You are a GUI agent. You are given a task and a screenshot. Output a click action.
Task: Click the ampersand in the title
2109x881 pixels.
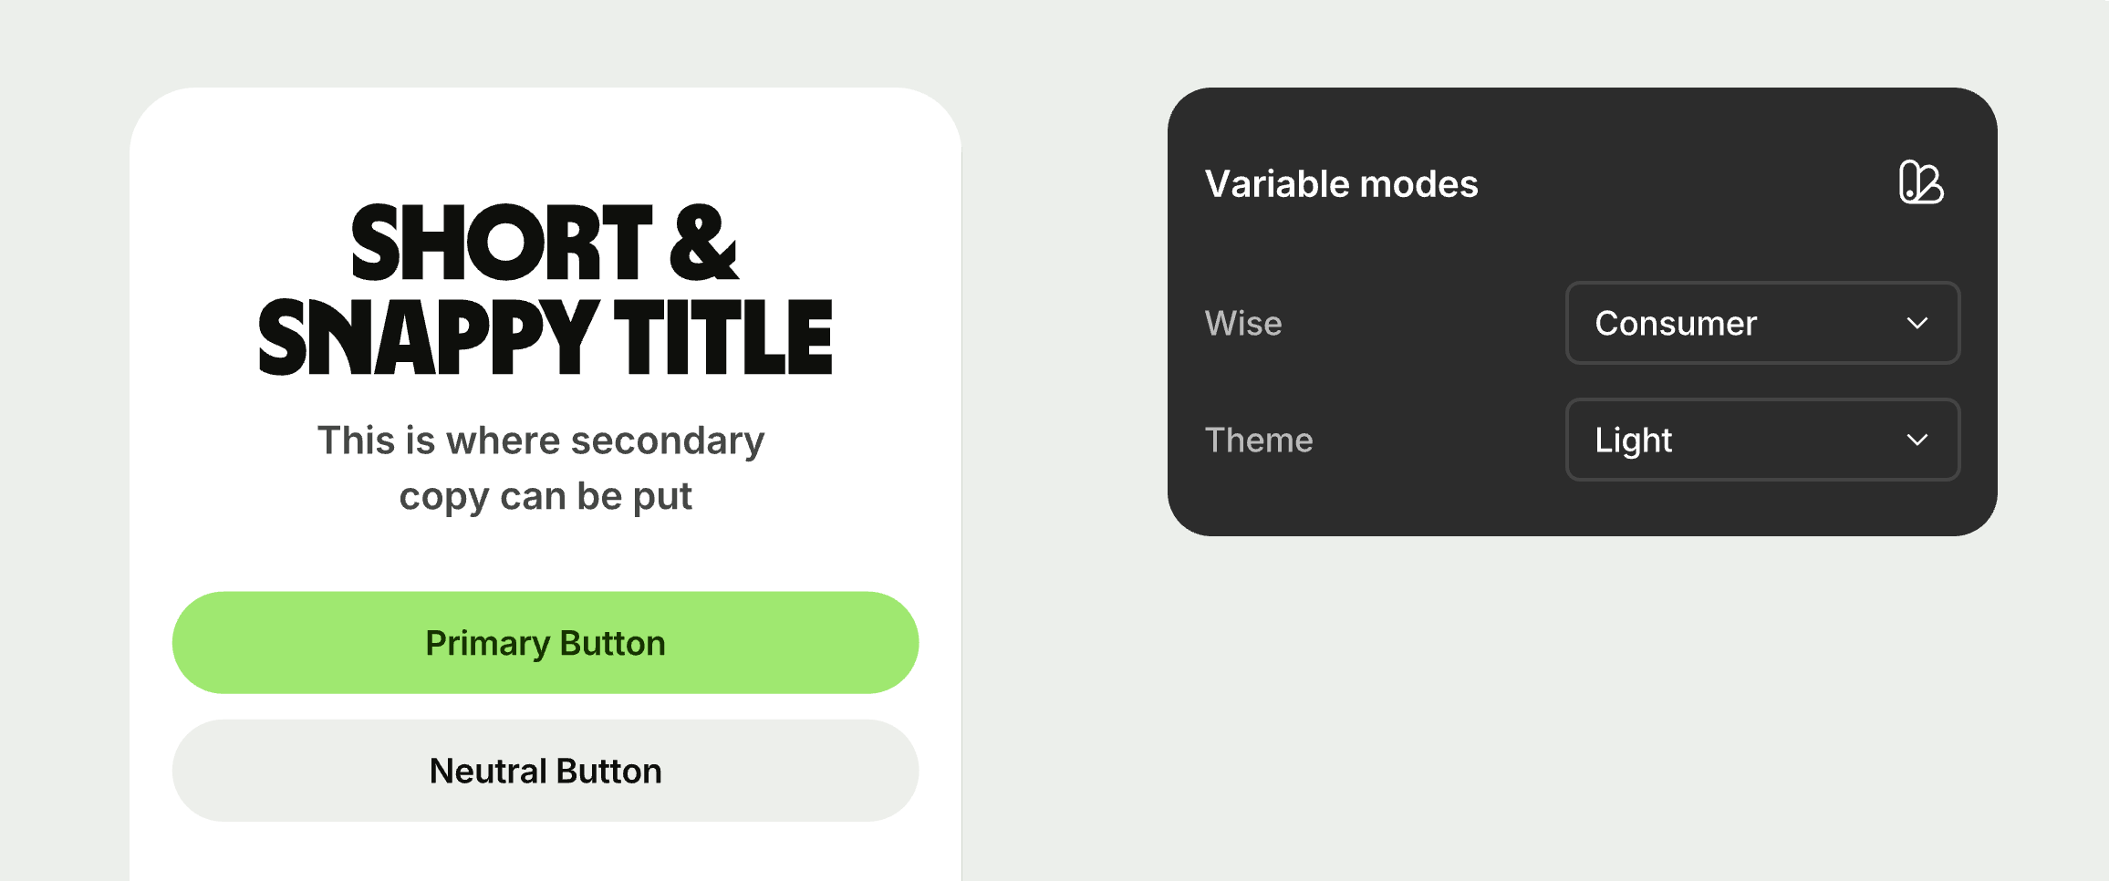point(703,244)
